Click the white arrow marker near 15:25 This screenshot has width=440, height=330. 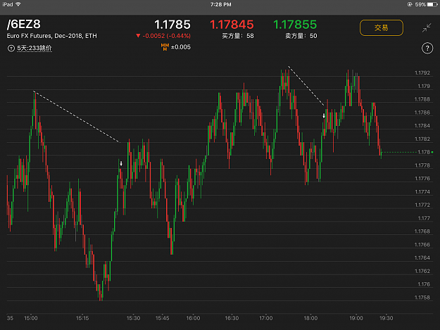coord(121,163)
